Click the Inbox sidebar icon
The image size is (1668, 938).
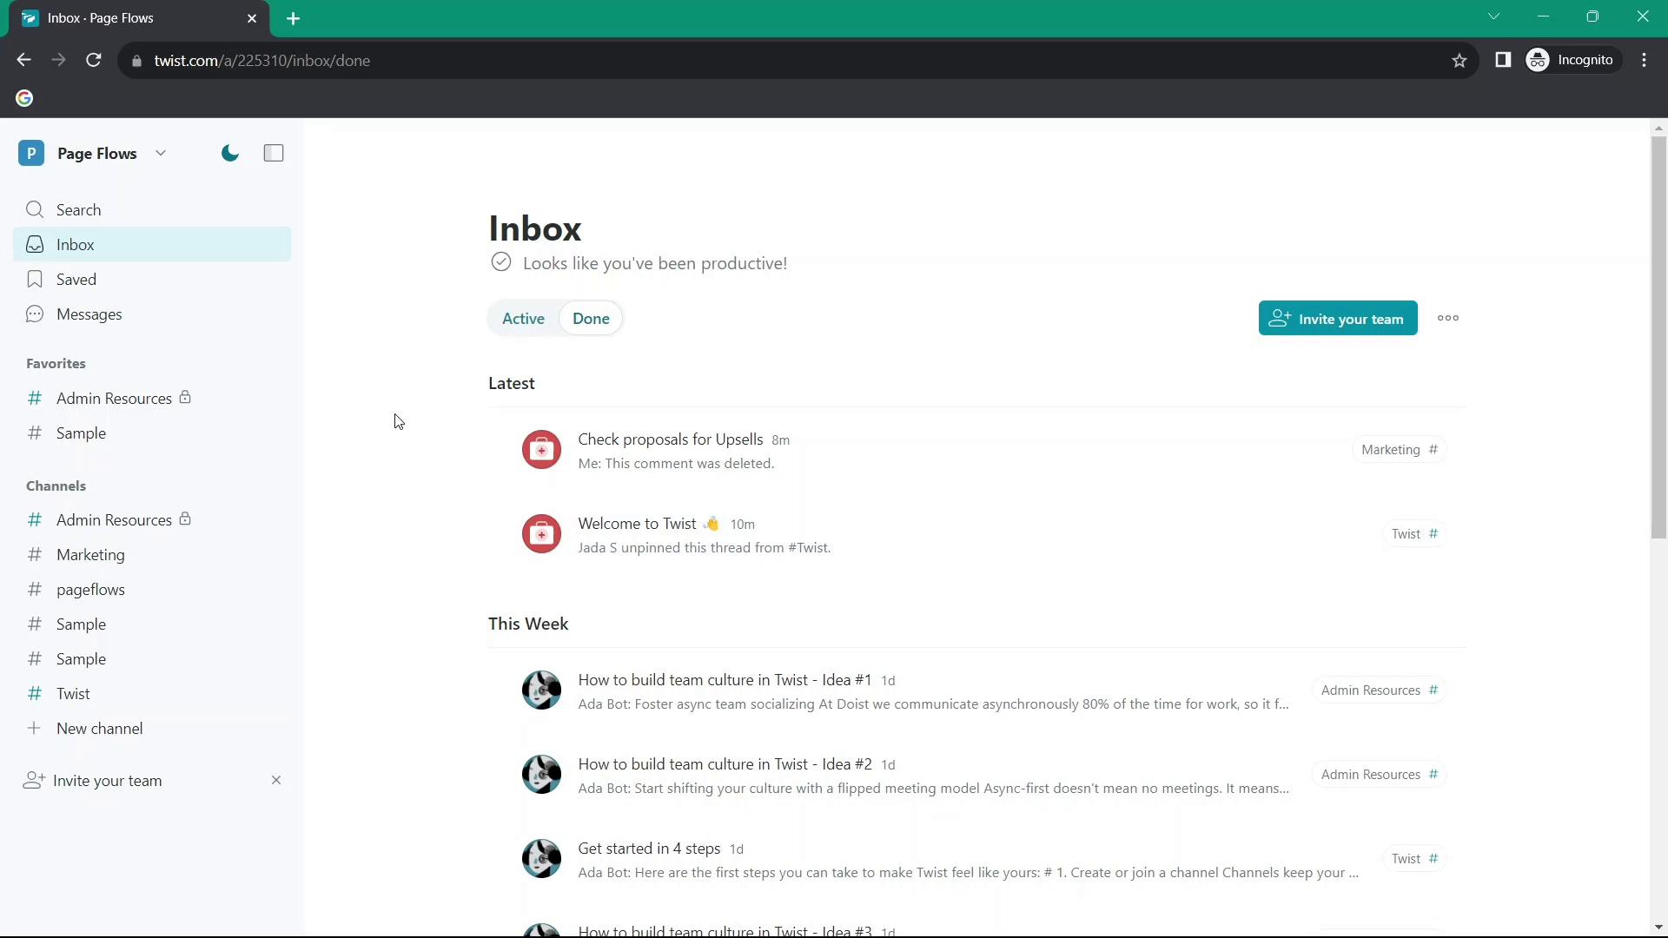pyautogui.click(x=35, y=244)
